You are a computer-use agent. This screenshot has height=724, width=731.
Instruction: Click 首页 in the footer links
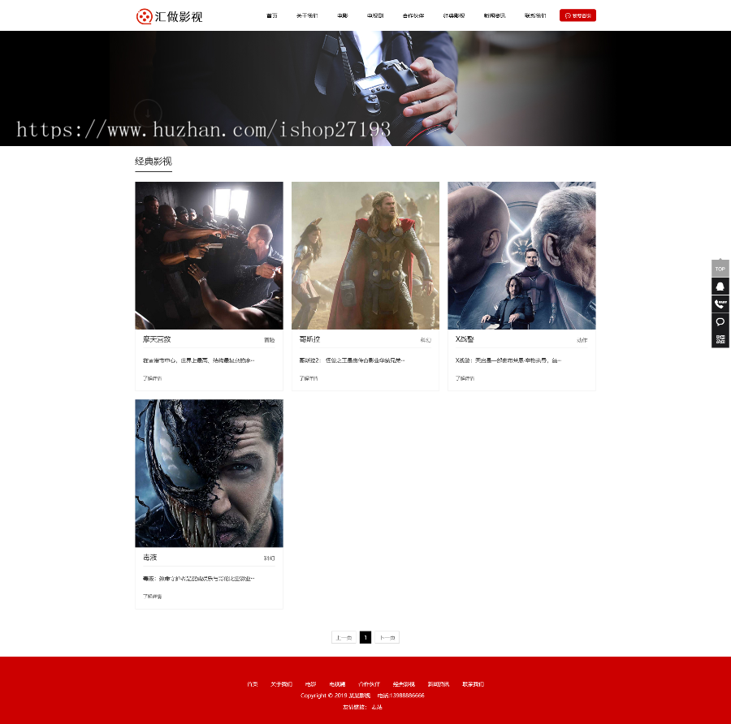[253, 684]
